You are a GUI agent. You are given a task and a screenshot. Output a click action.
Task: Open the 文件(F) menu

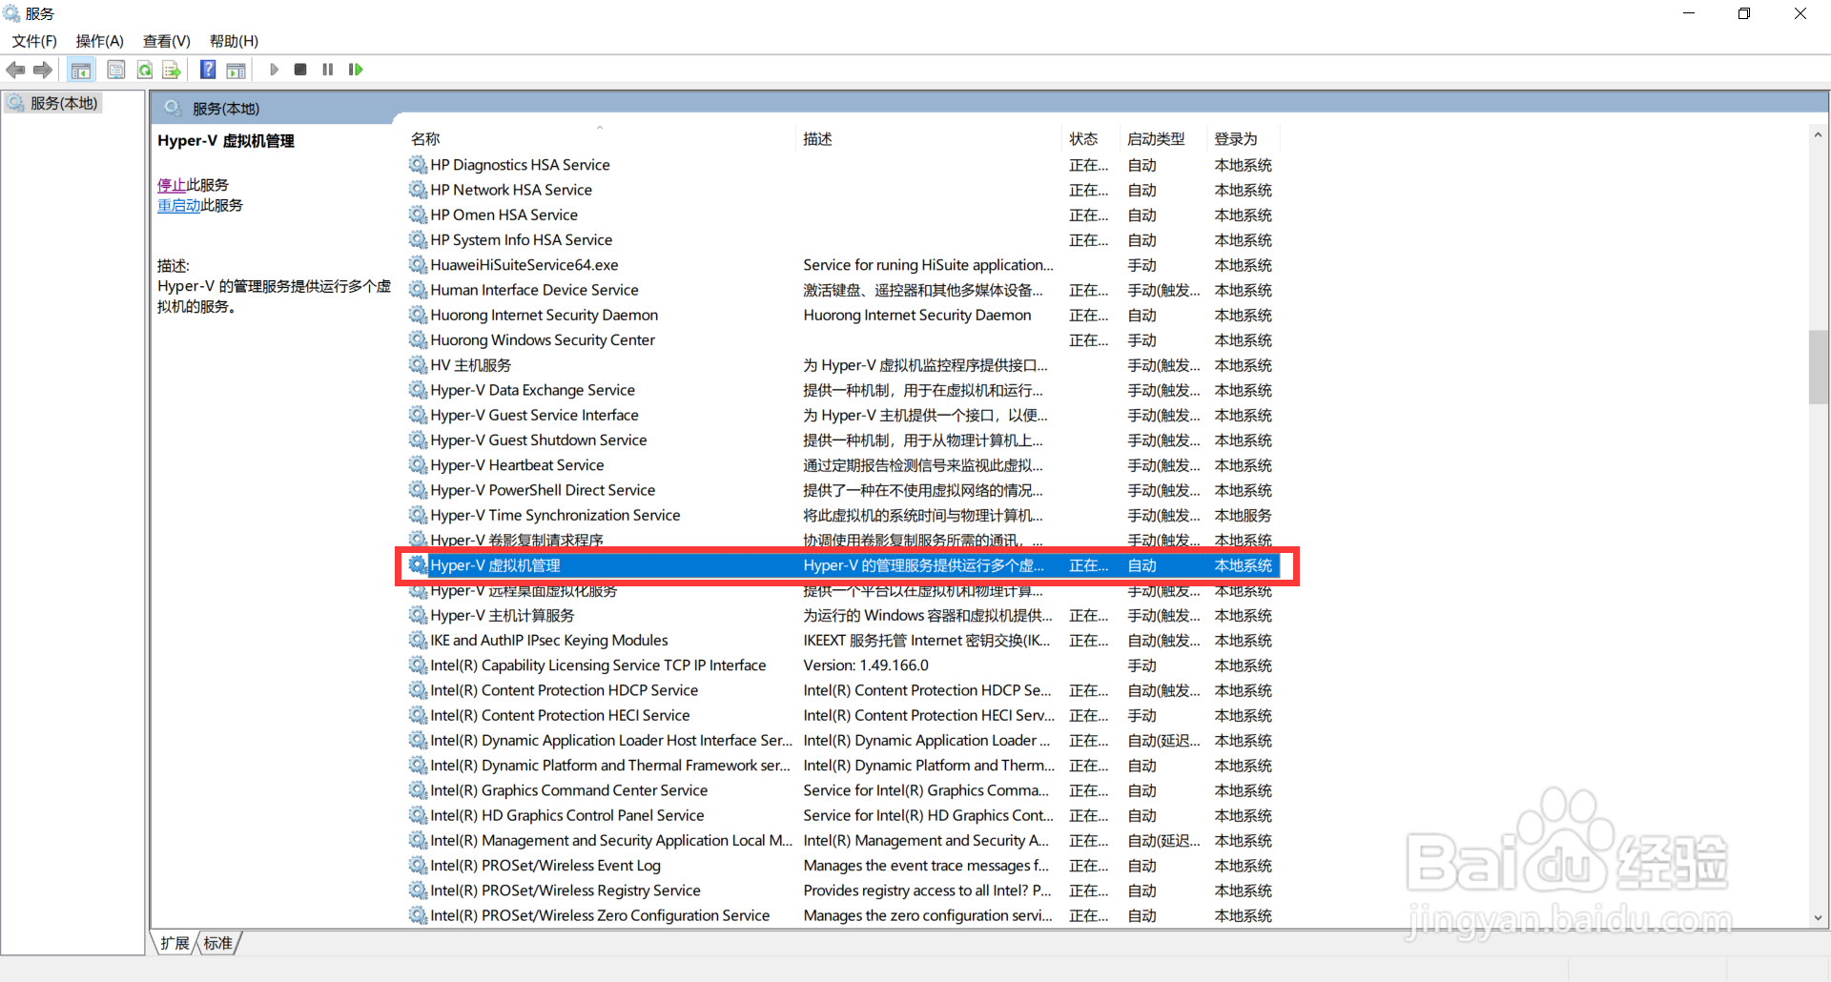[34, 41]
